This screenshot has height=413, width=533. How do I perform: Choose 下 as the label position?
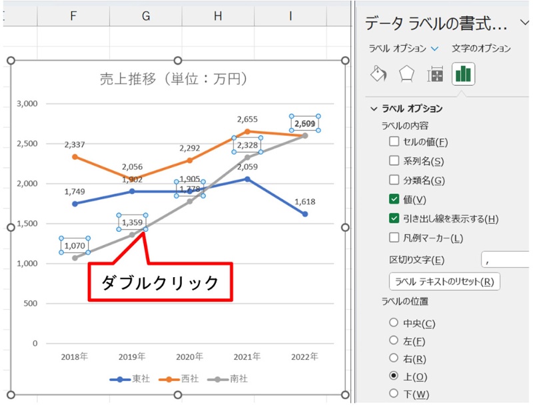[x=394, y=393]
